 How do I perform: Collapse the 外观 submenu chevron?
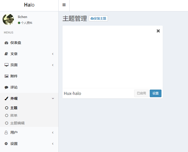click(x=53, y=98)
